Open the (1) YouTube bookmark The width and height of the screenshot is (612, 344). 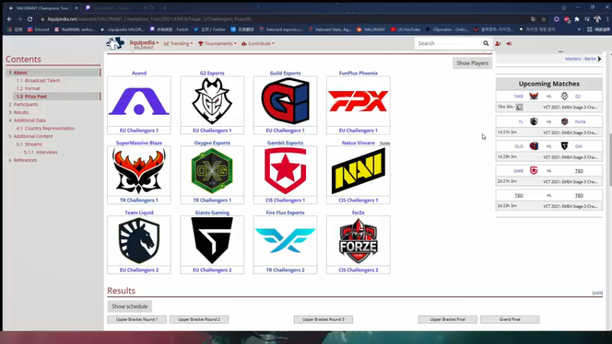406,29
